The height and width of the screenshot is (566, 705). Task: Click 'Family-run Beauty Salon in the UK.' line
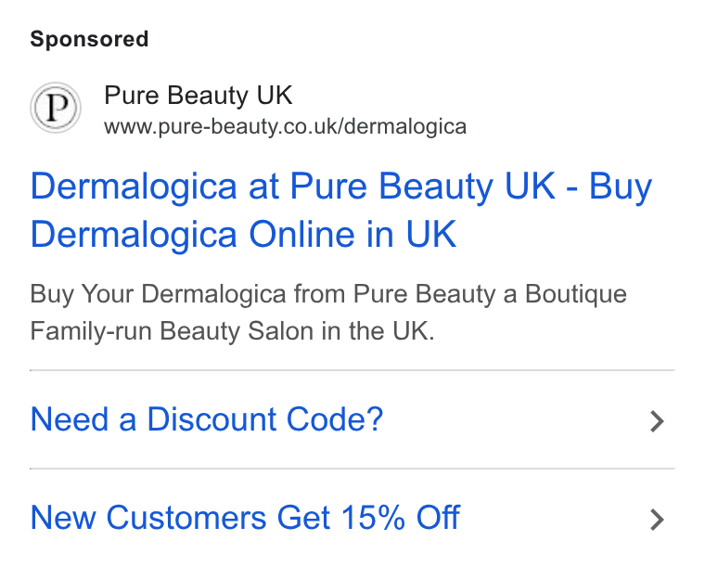pyautogui.click(x=233, y=331)
